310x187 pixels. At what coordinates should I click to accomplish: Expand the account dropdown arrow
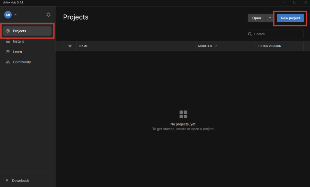15,14
